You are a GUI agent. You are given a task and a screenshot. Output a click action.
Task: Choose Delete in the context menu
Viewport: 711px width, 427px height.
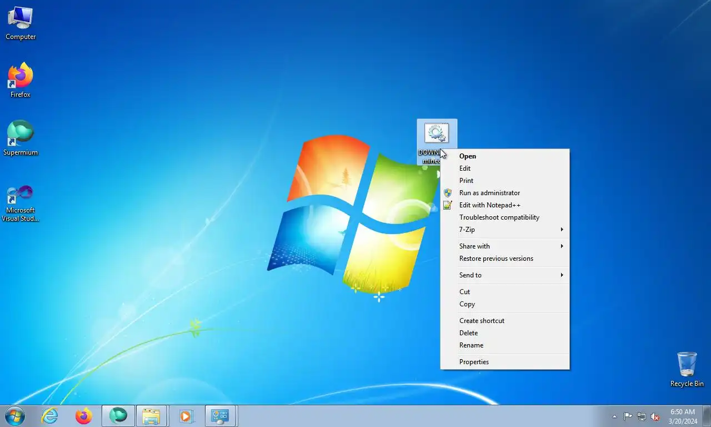(505, 333)
